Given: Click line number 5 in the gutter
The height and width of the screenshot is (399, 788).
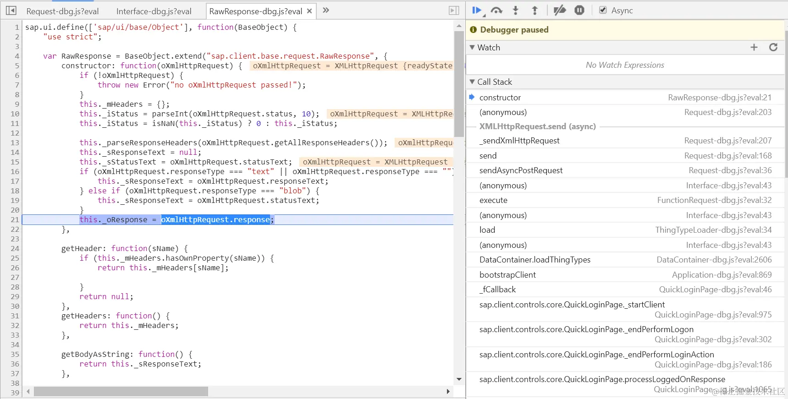Looking at the screenshot, I should click(17, 66).
